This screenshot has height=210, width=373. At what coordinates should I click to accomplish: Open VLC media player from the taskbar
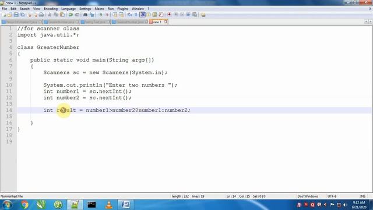109,205
